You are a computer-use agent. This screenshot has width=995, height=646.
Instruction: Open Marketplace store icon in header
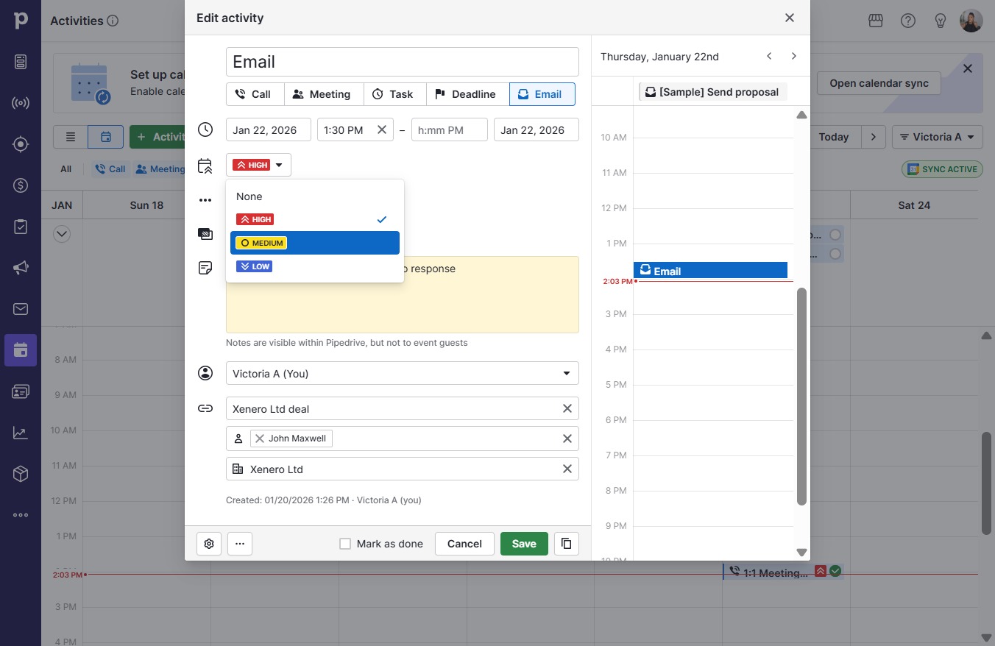click(876, 21)
